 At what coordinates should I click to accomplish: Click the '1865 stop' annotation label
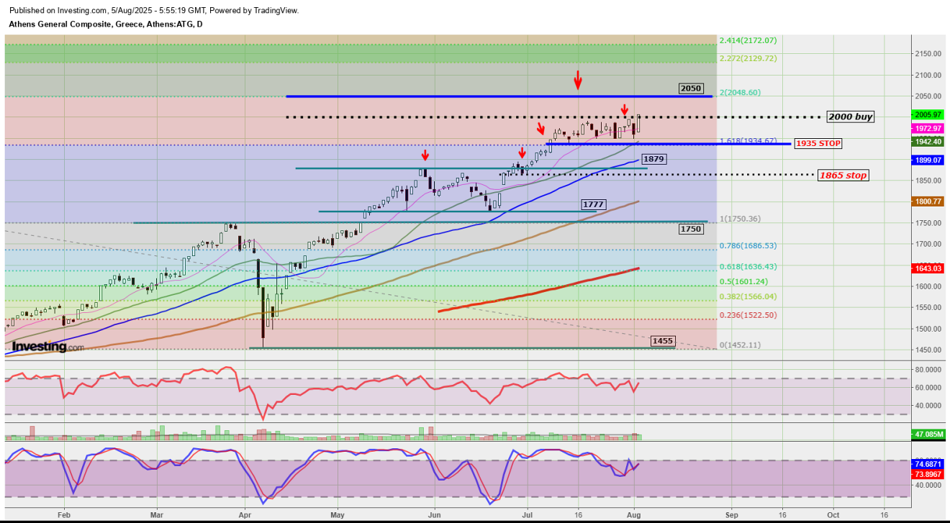coord(843,175)
